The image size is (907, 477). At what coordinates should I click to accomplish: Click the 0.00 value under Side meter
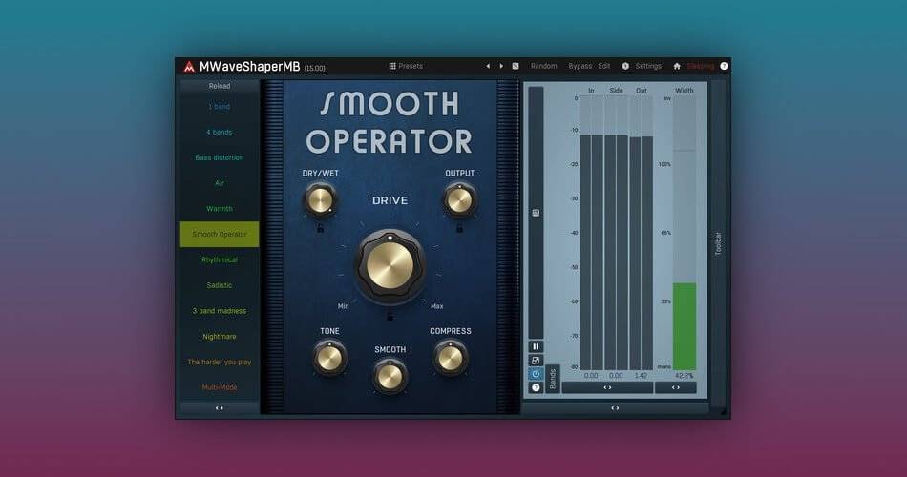pos(616,375)
